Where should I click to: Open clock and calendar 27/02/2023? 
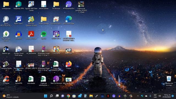167,96
